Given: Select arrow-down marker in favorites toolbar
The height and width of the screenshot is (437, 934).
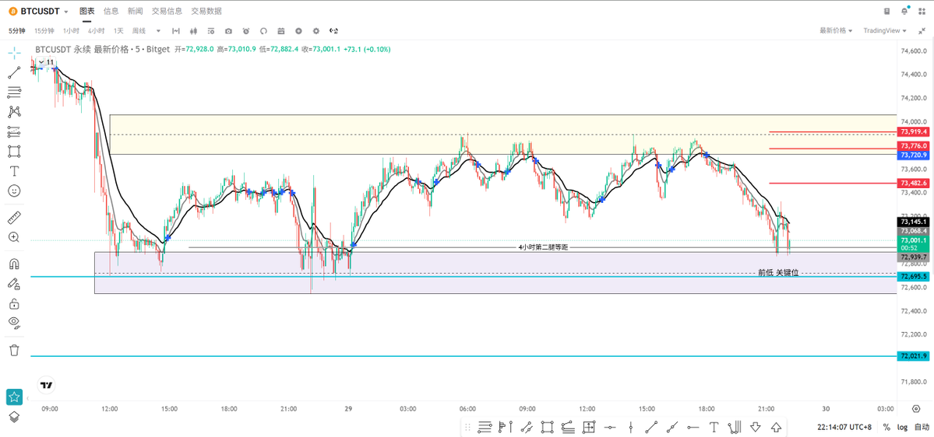Looking at the screenshot, I should (756, 426).
